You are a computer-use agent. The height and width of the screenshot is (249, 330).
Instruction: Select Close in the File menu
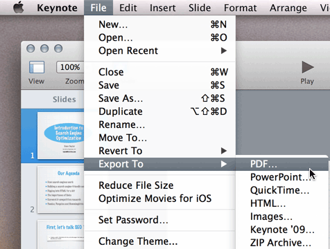160,72
